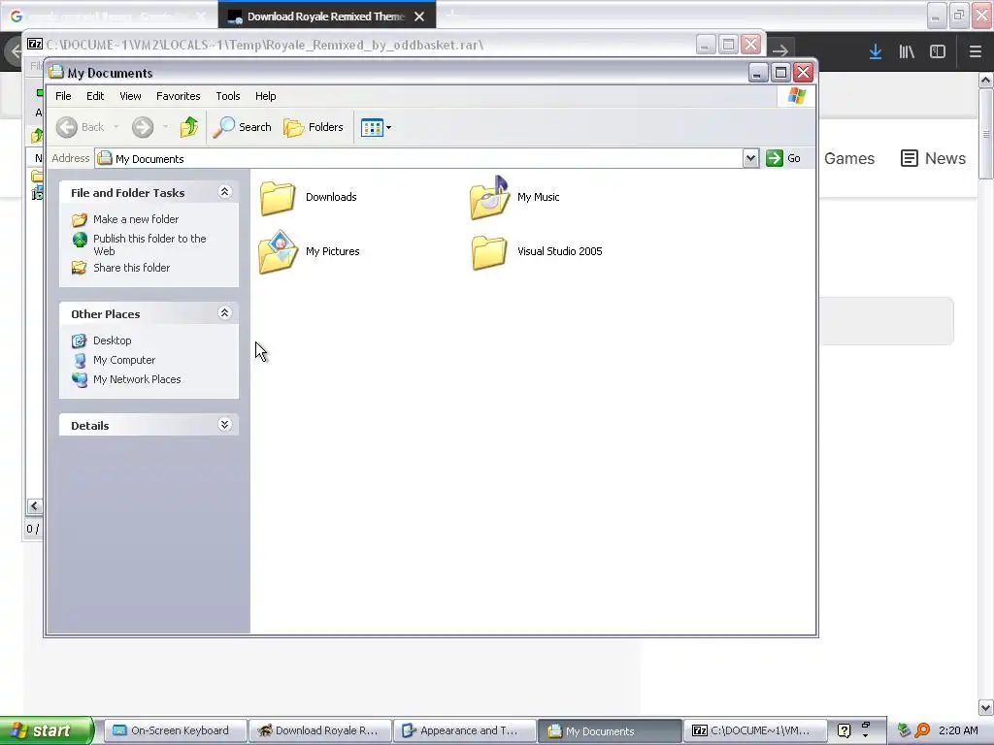The image size is (994, 745).
Task: Click the Forward arrow button
Action: tap(143, 127)
